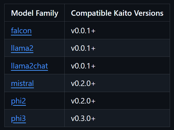Select the v0.2.0+ version next to mistral
Viewport: 174px width, 130px height.
pyautogui.click(x=83, y=83)
